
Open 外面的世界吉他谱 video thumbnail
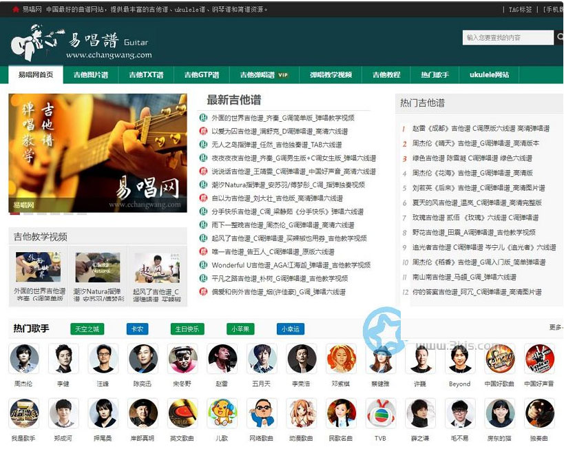click(39, 267)
